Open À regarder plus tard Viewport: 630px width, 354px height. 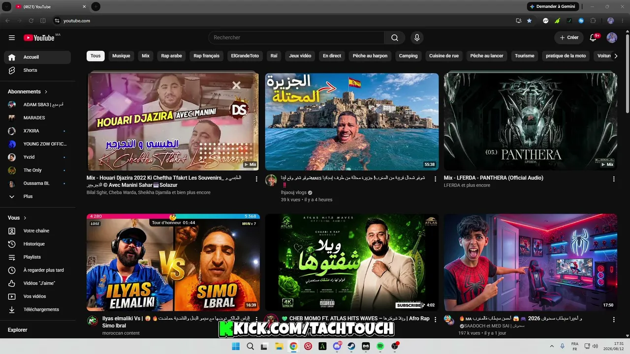coord(37,270)
